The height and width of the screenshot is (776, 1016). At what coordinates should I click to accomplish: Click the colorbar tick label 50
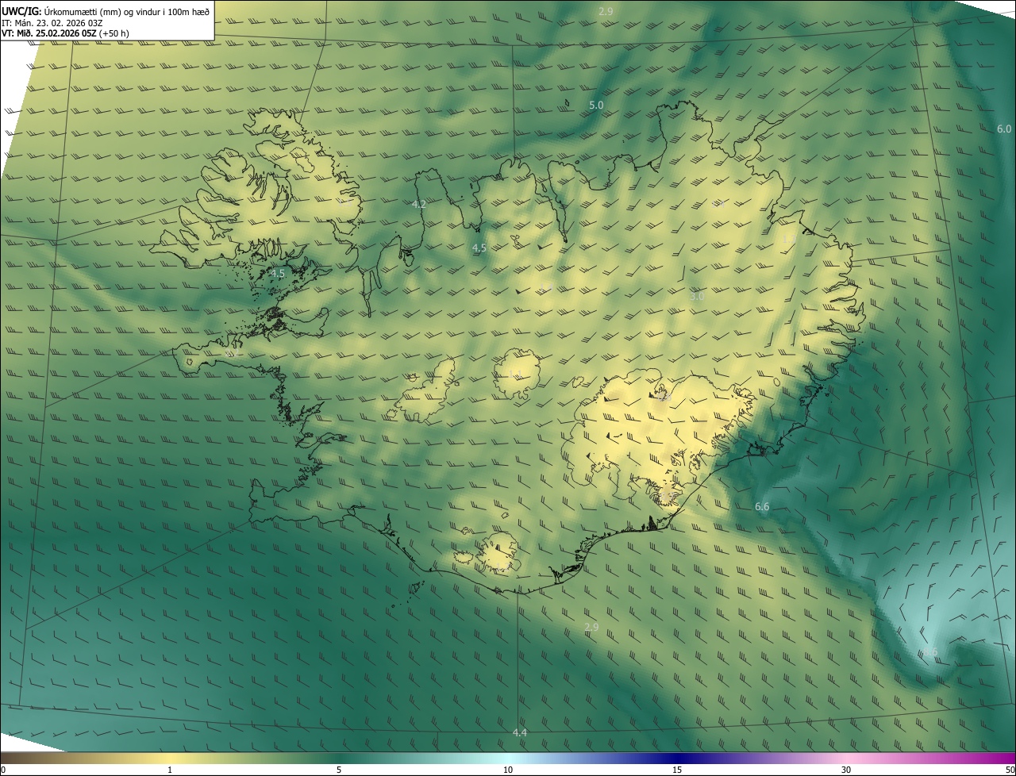pos(1010,770)
